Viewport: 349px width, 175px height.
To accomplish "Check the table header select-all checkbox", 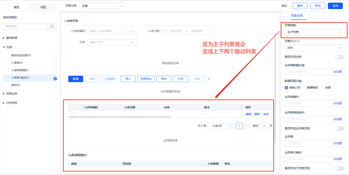I will [x=75, y=107].
